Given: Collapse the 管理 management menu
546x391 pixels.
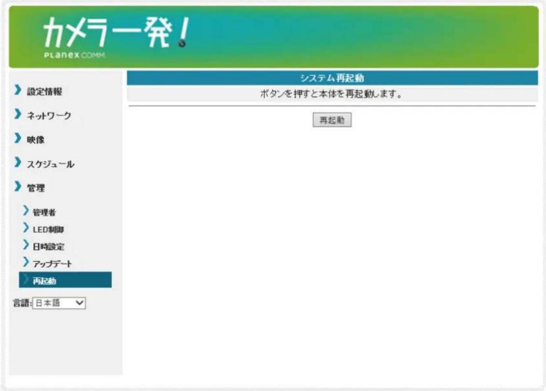Looking at the screenshot, I should 36,188.
